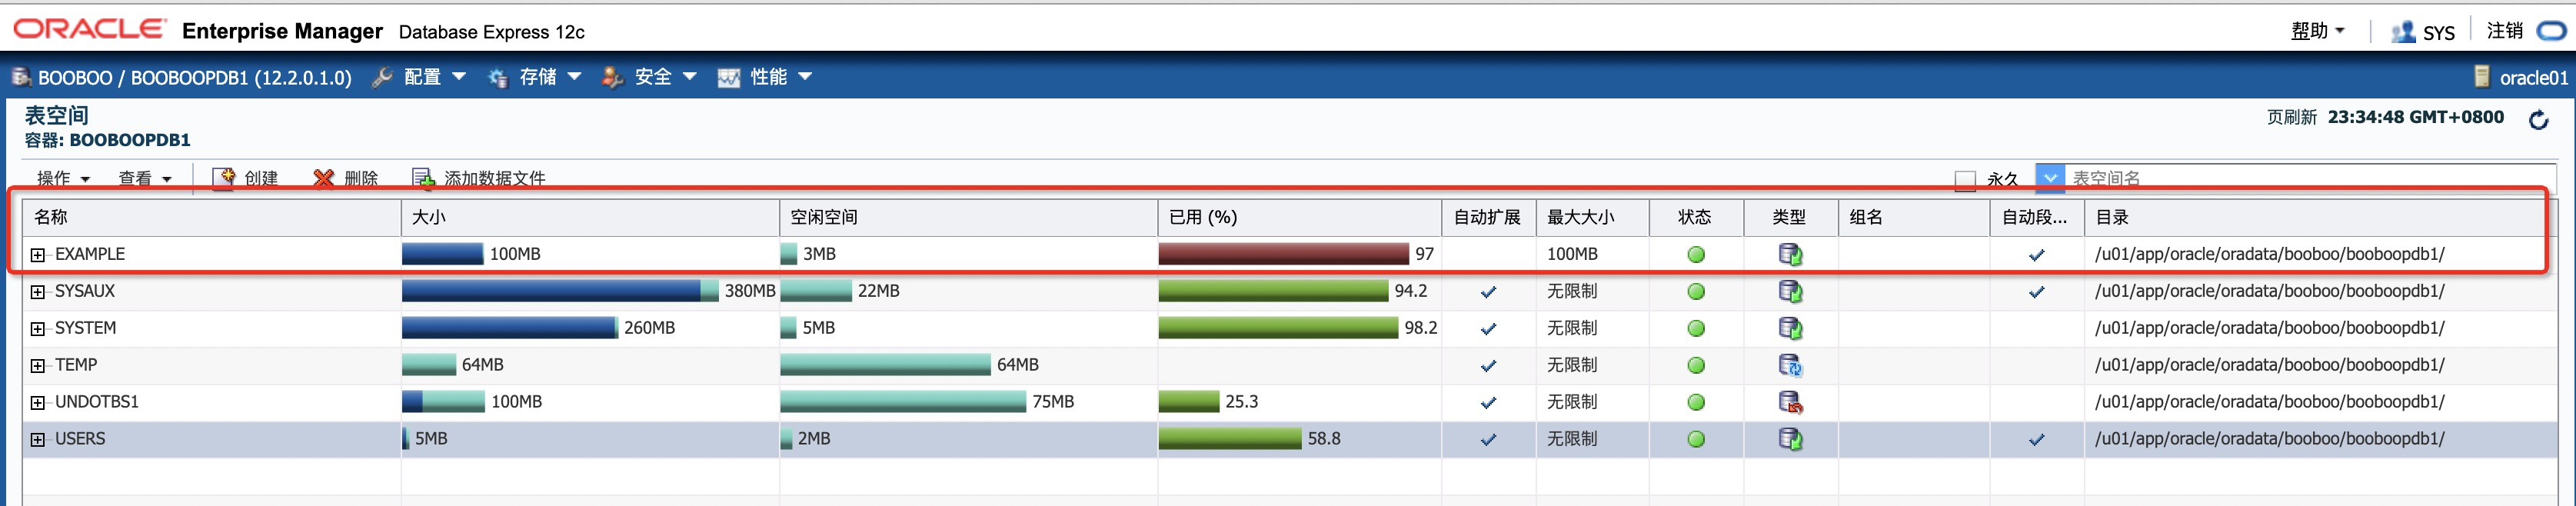The width and height of the screenshot is (2576, 506).
Task: Click the Create tablespace icon
Action: [223, 178]
